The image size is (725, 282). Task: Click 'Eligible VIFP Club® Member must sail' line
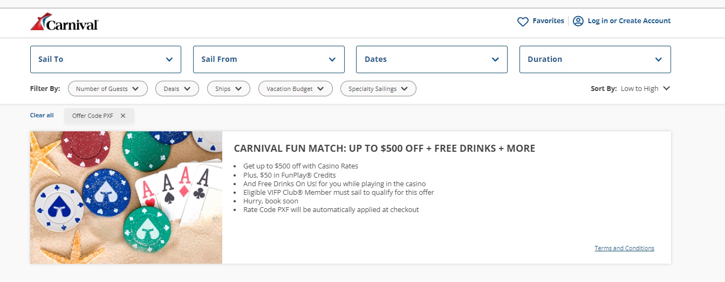tap(339, 192)
